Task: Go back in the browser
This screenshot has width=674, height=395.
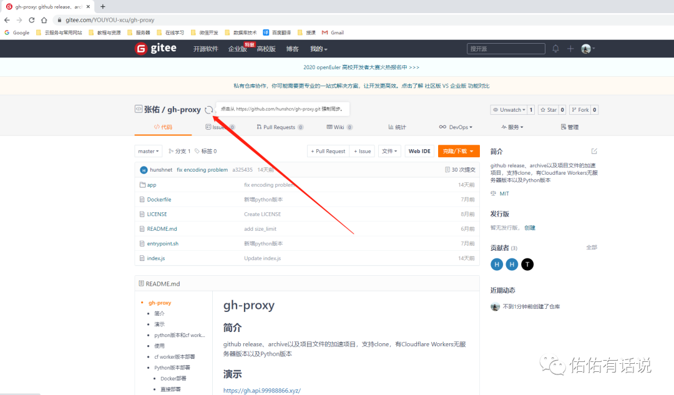Action: pos(7,20)
